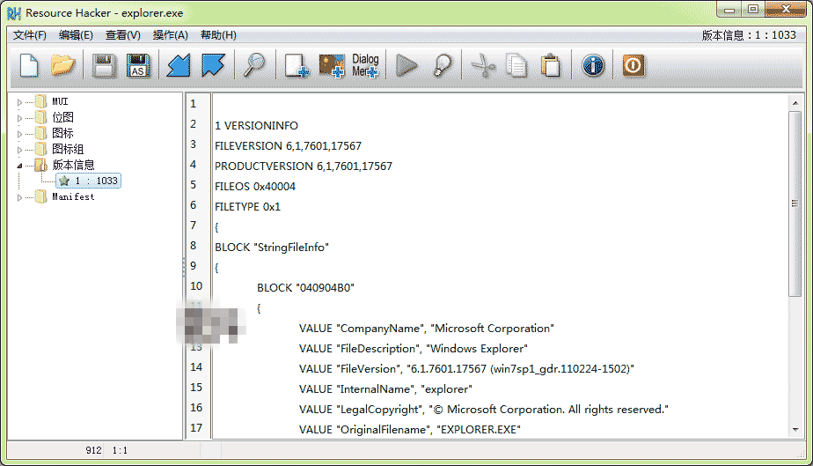Click the New blank file icon
The height and width of the screenshot is (466, 813).
point(29,66)
